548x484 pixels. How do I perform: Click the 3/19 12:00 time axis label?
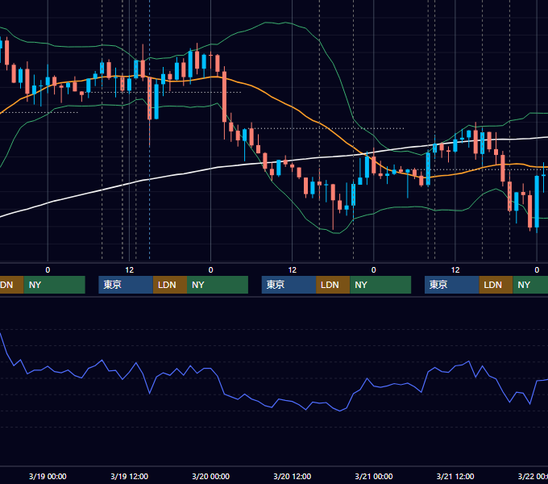(129, 476)
